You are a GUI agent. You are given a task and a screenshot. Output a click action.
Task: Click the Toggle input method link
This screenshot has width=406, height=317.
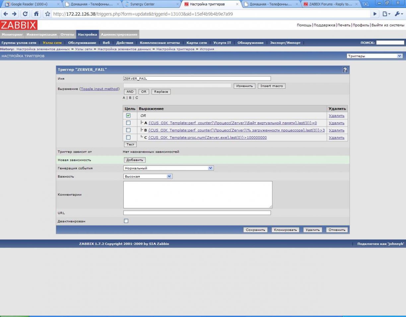(x=100, y=89)
